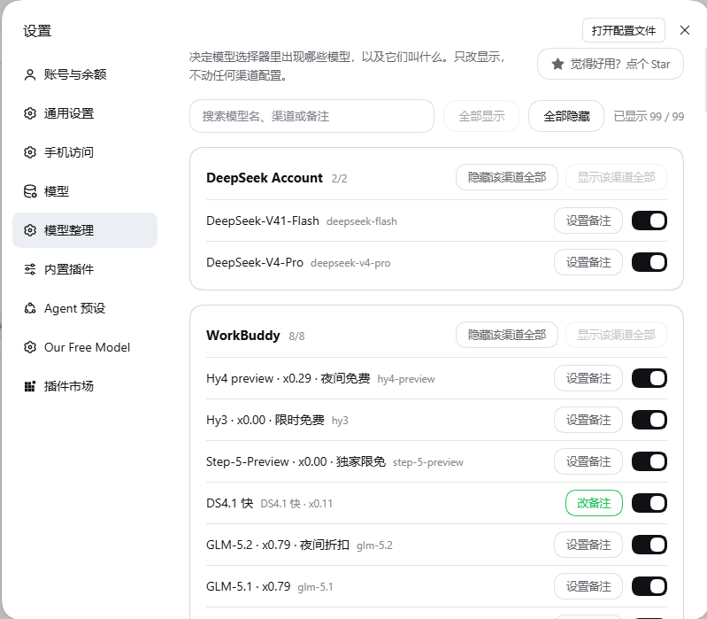Toggle off DeepSeek-V41-Flash visibility switch
Viewport: 707px width, 619px height.
click(x=649, y=221)
